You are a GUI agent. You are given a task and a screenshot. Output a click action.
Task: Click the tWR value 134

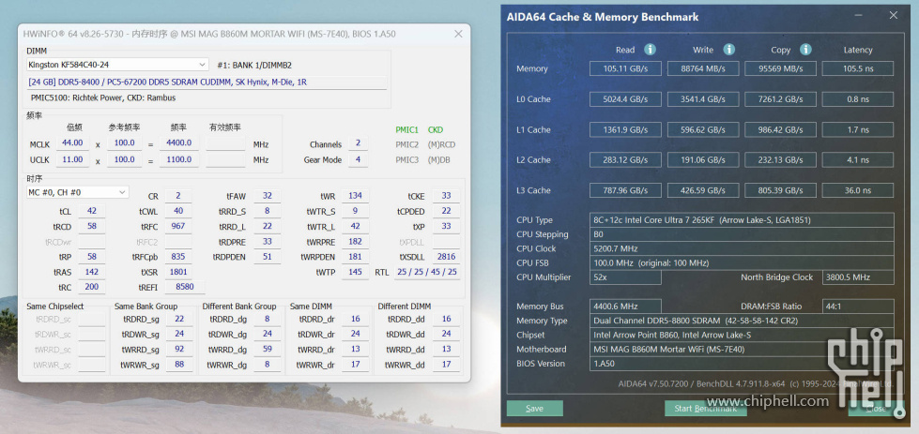click(355, 196)
